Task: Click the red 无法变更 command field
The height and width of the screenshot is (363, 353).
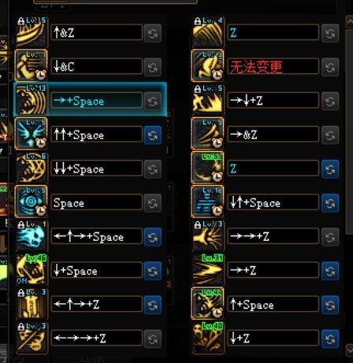Action: (x=273, y=67)
